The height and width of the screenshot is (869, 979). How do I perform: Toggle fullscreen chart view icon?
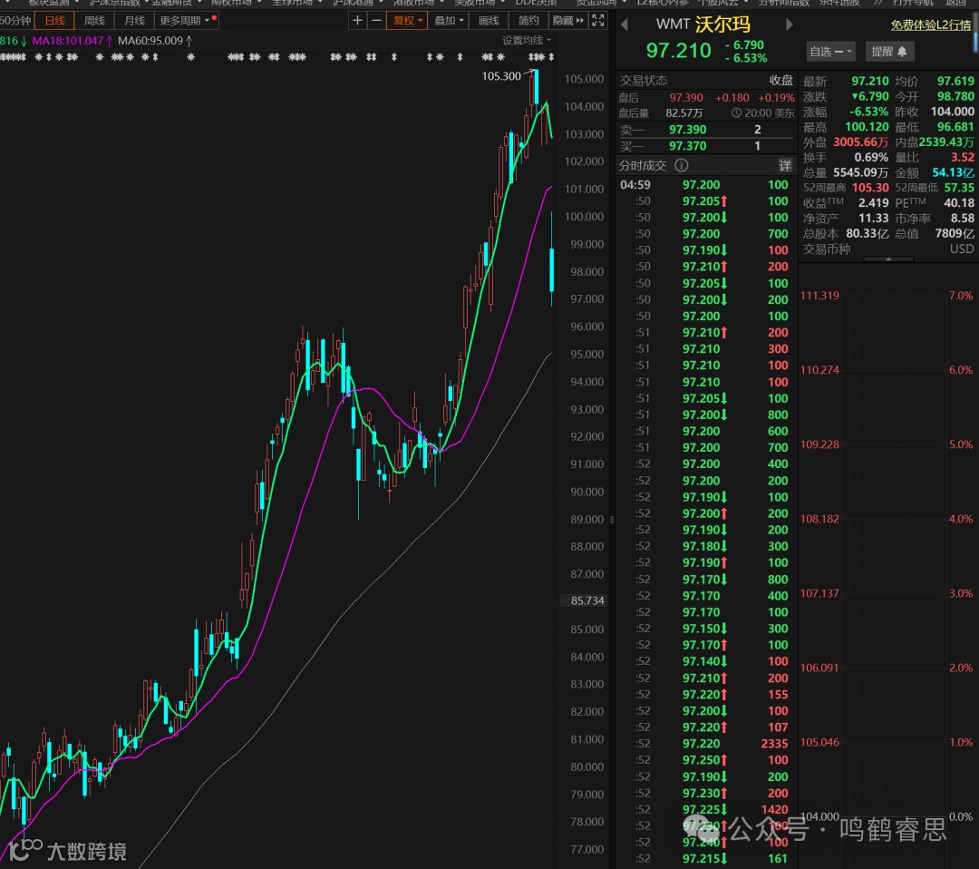pyautogui.click(x=598, y=21)
